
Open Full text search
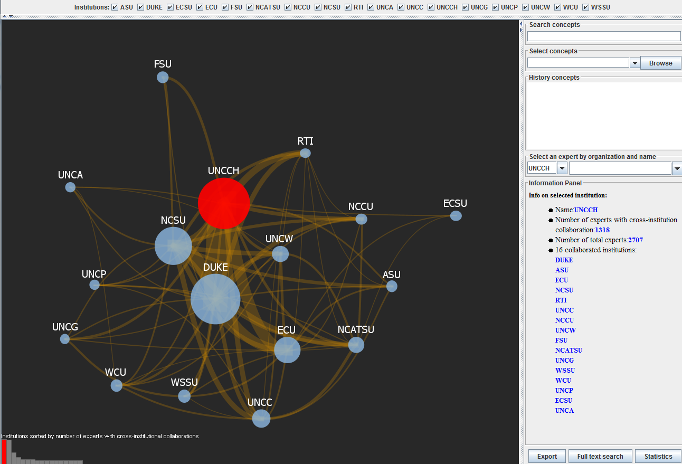pos(600,457)
